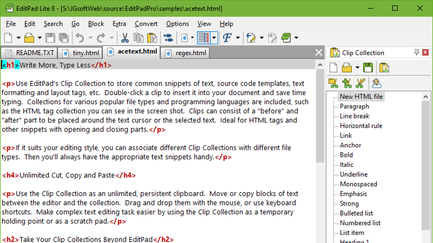The image size is (433, 243).
Task: Close the Clip Collection panel
Action: click(x=425, y=53)
